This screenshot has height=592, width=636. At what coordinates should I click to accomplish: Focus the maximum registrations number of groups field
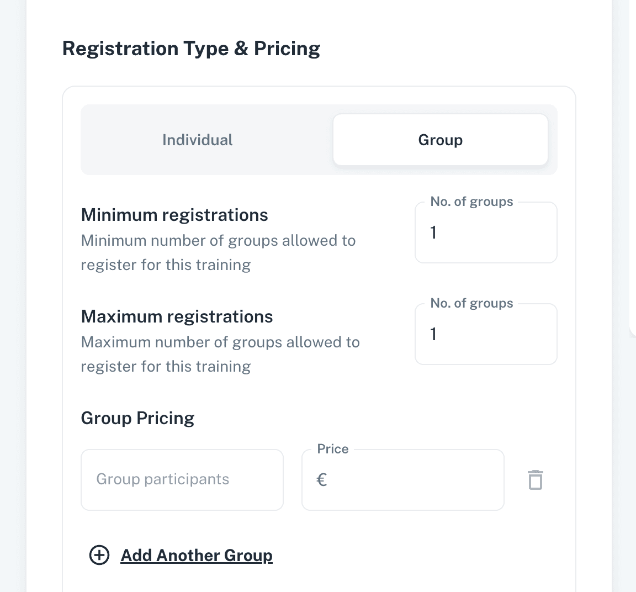pyautogui.click(x=486, y=334)
